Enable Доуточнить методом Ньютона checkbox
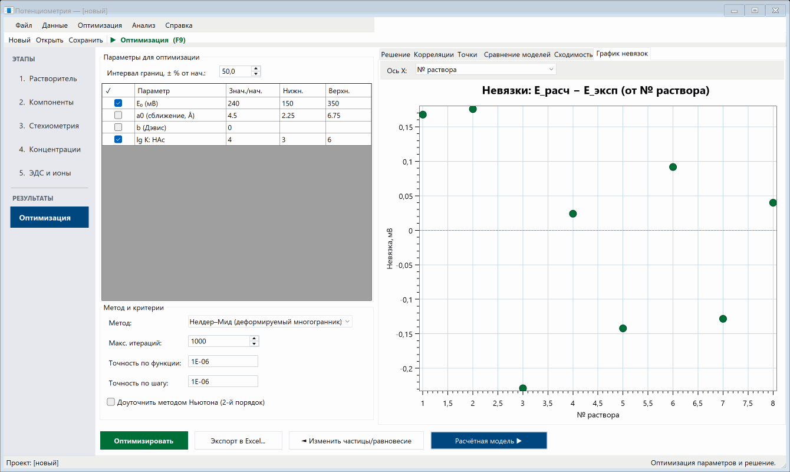This screenshot has width=790, height=472. (111, 402)
